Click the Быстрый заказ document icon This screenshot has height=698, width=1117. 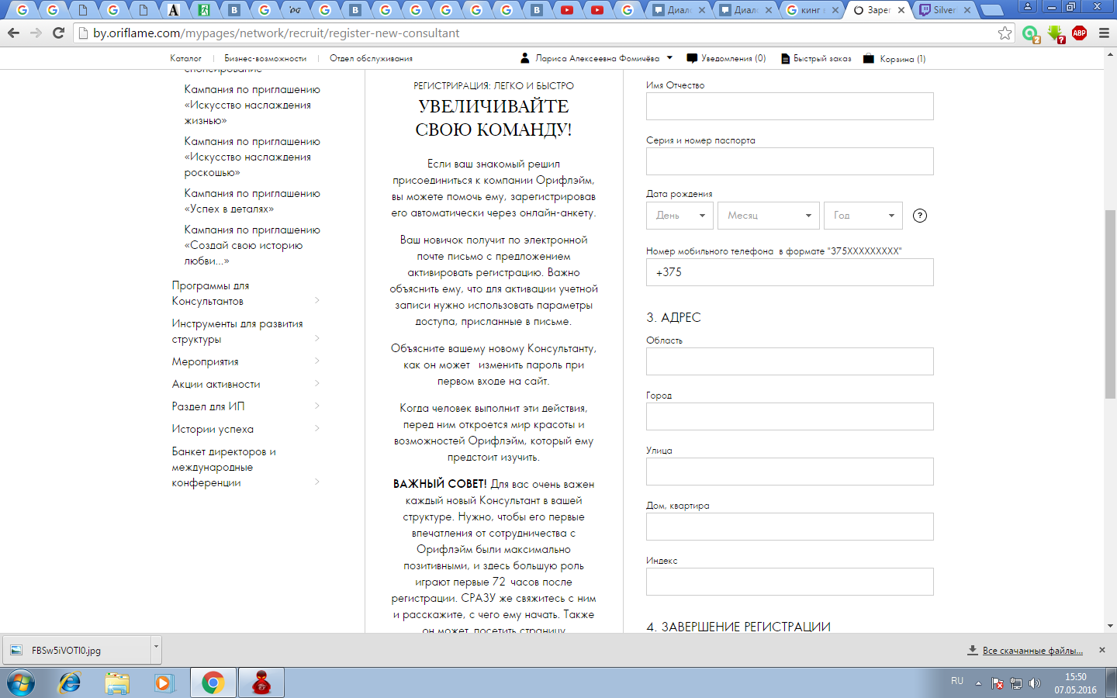[785, 58]
